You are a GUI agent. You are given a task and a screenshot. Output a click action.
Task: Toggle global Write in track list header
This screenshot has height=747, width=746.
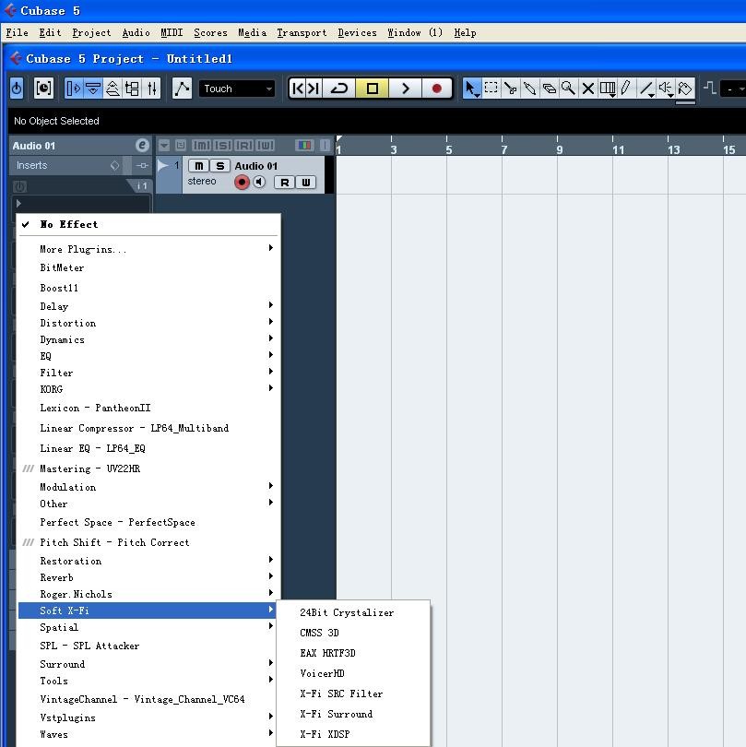(266, 146)
